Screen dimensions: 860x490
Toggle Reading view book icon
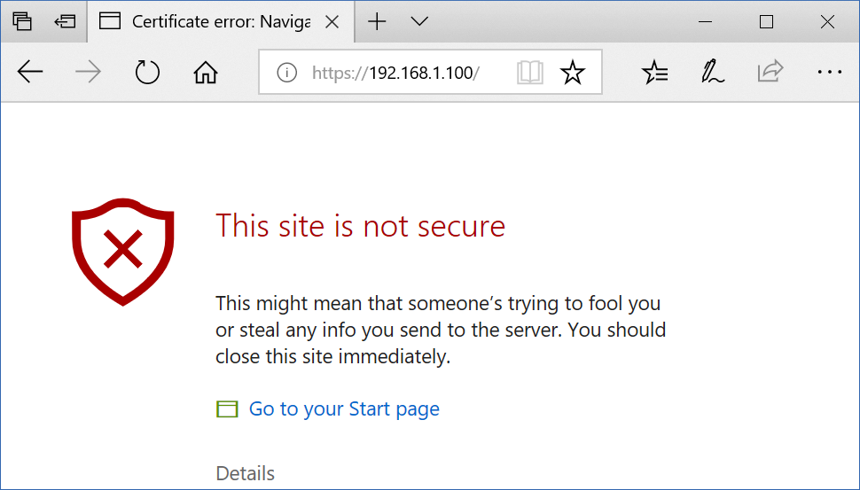[x=529, y=73]
